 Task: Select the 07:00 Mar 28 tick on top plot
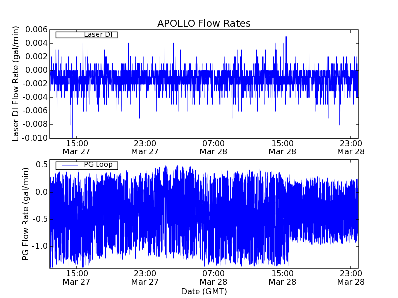click(213, 147)
